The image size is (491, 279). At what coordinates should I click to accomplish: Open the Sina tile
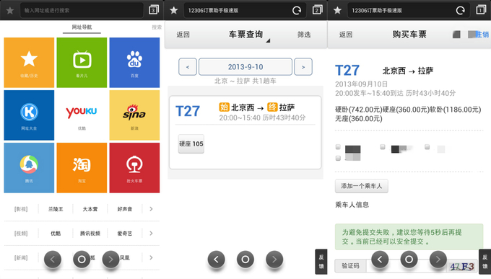tap(134, 115)
